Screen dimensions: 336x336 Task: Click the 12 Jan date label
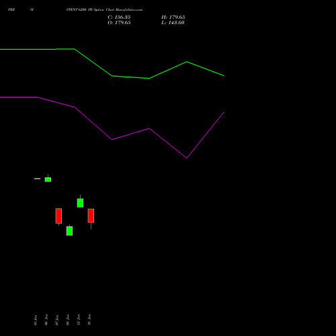[79, 320]
